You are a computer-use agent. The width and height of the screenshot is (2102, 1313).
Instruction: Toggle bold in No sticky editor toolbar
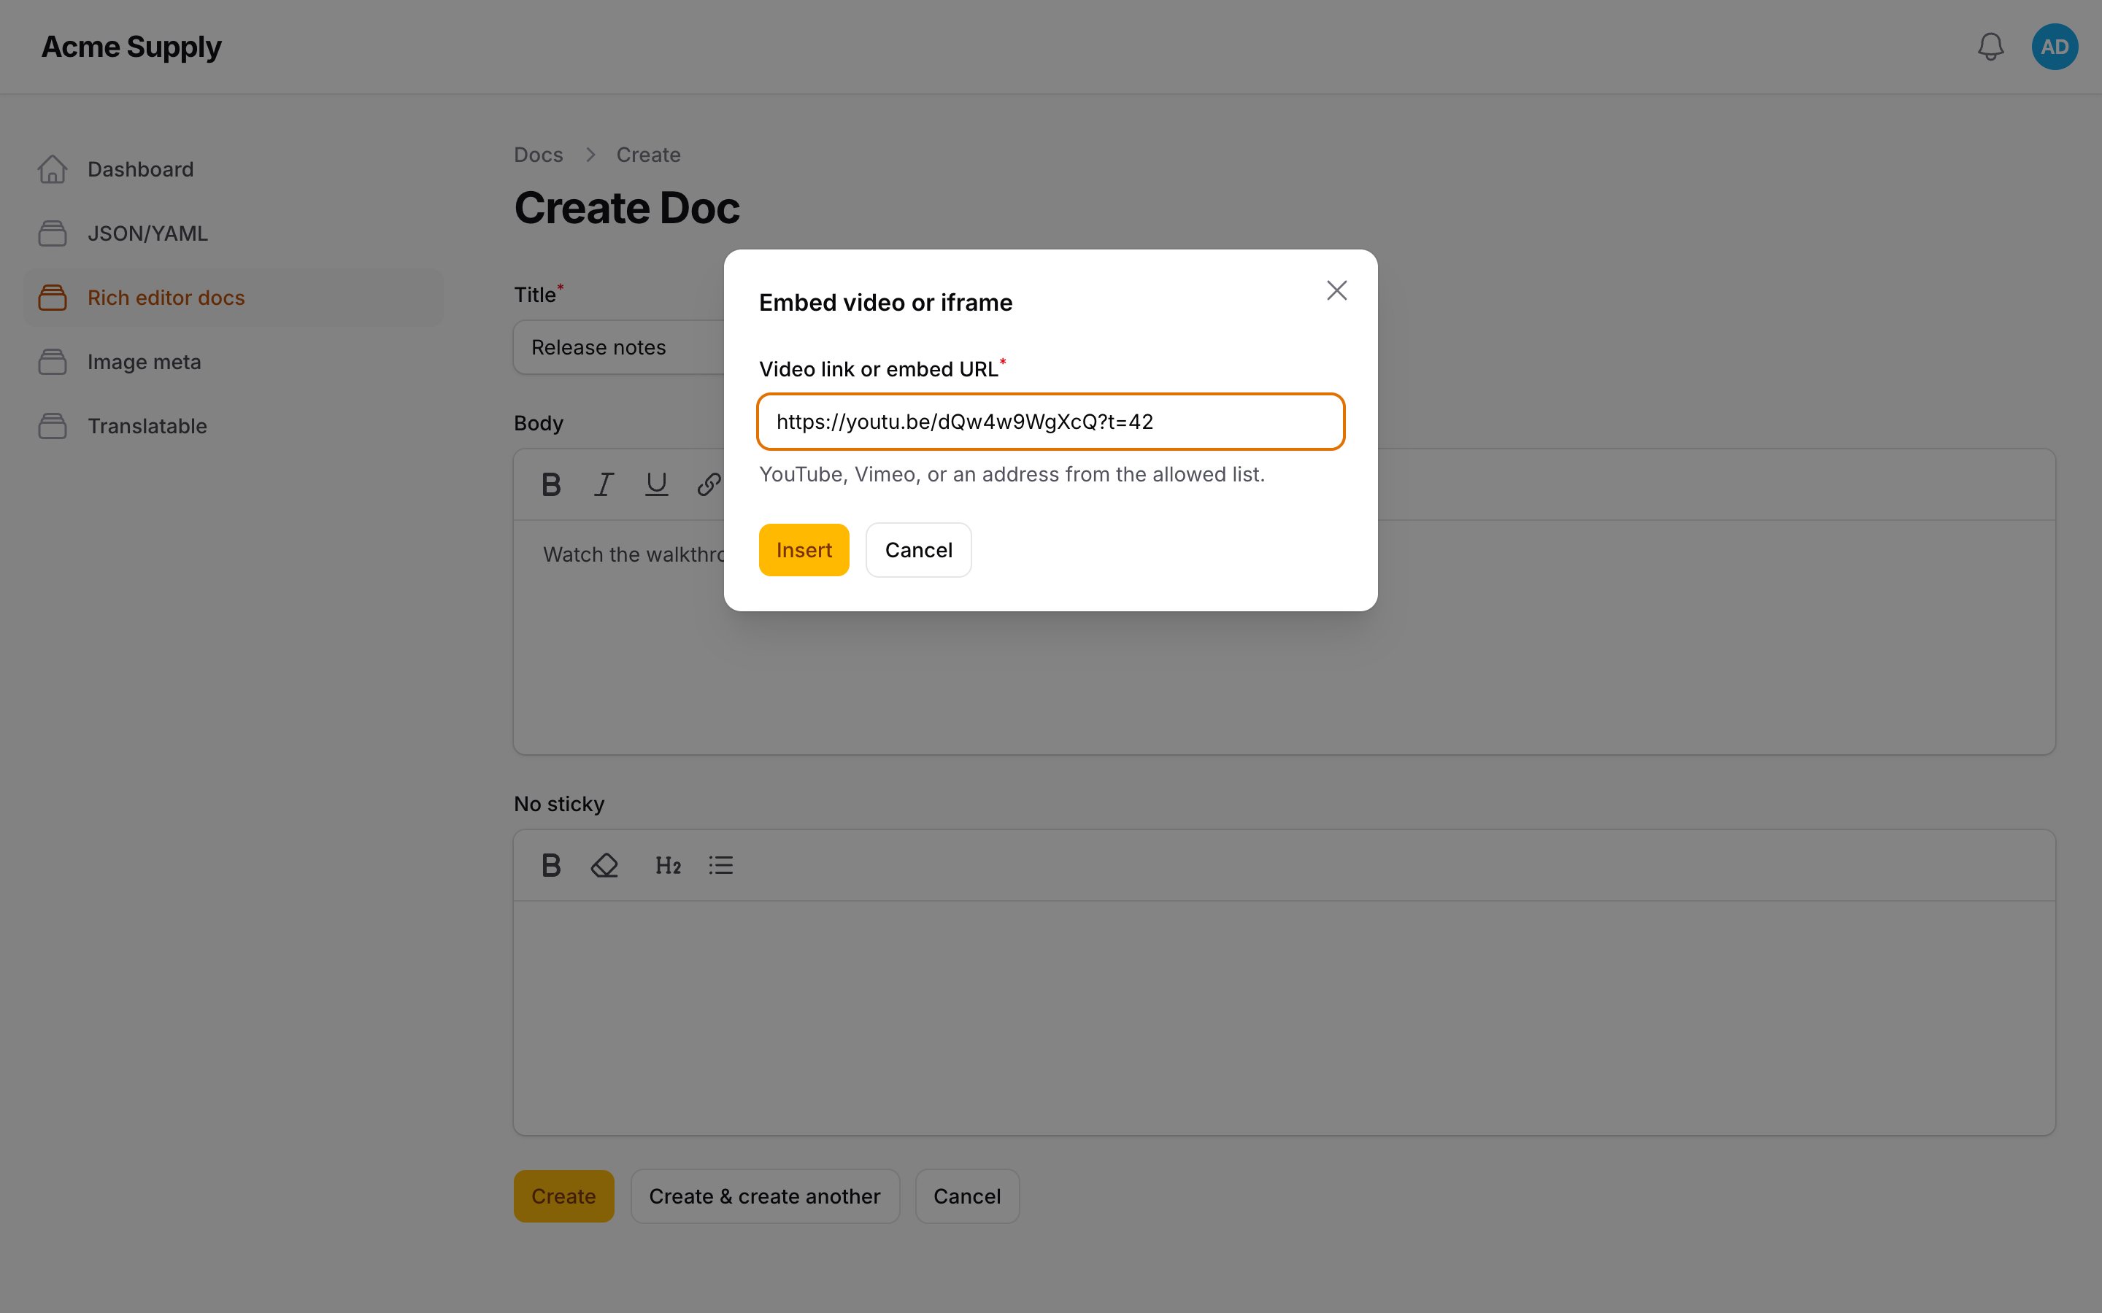click(551, 866)
